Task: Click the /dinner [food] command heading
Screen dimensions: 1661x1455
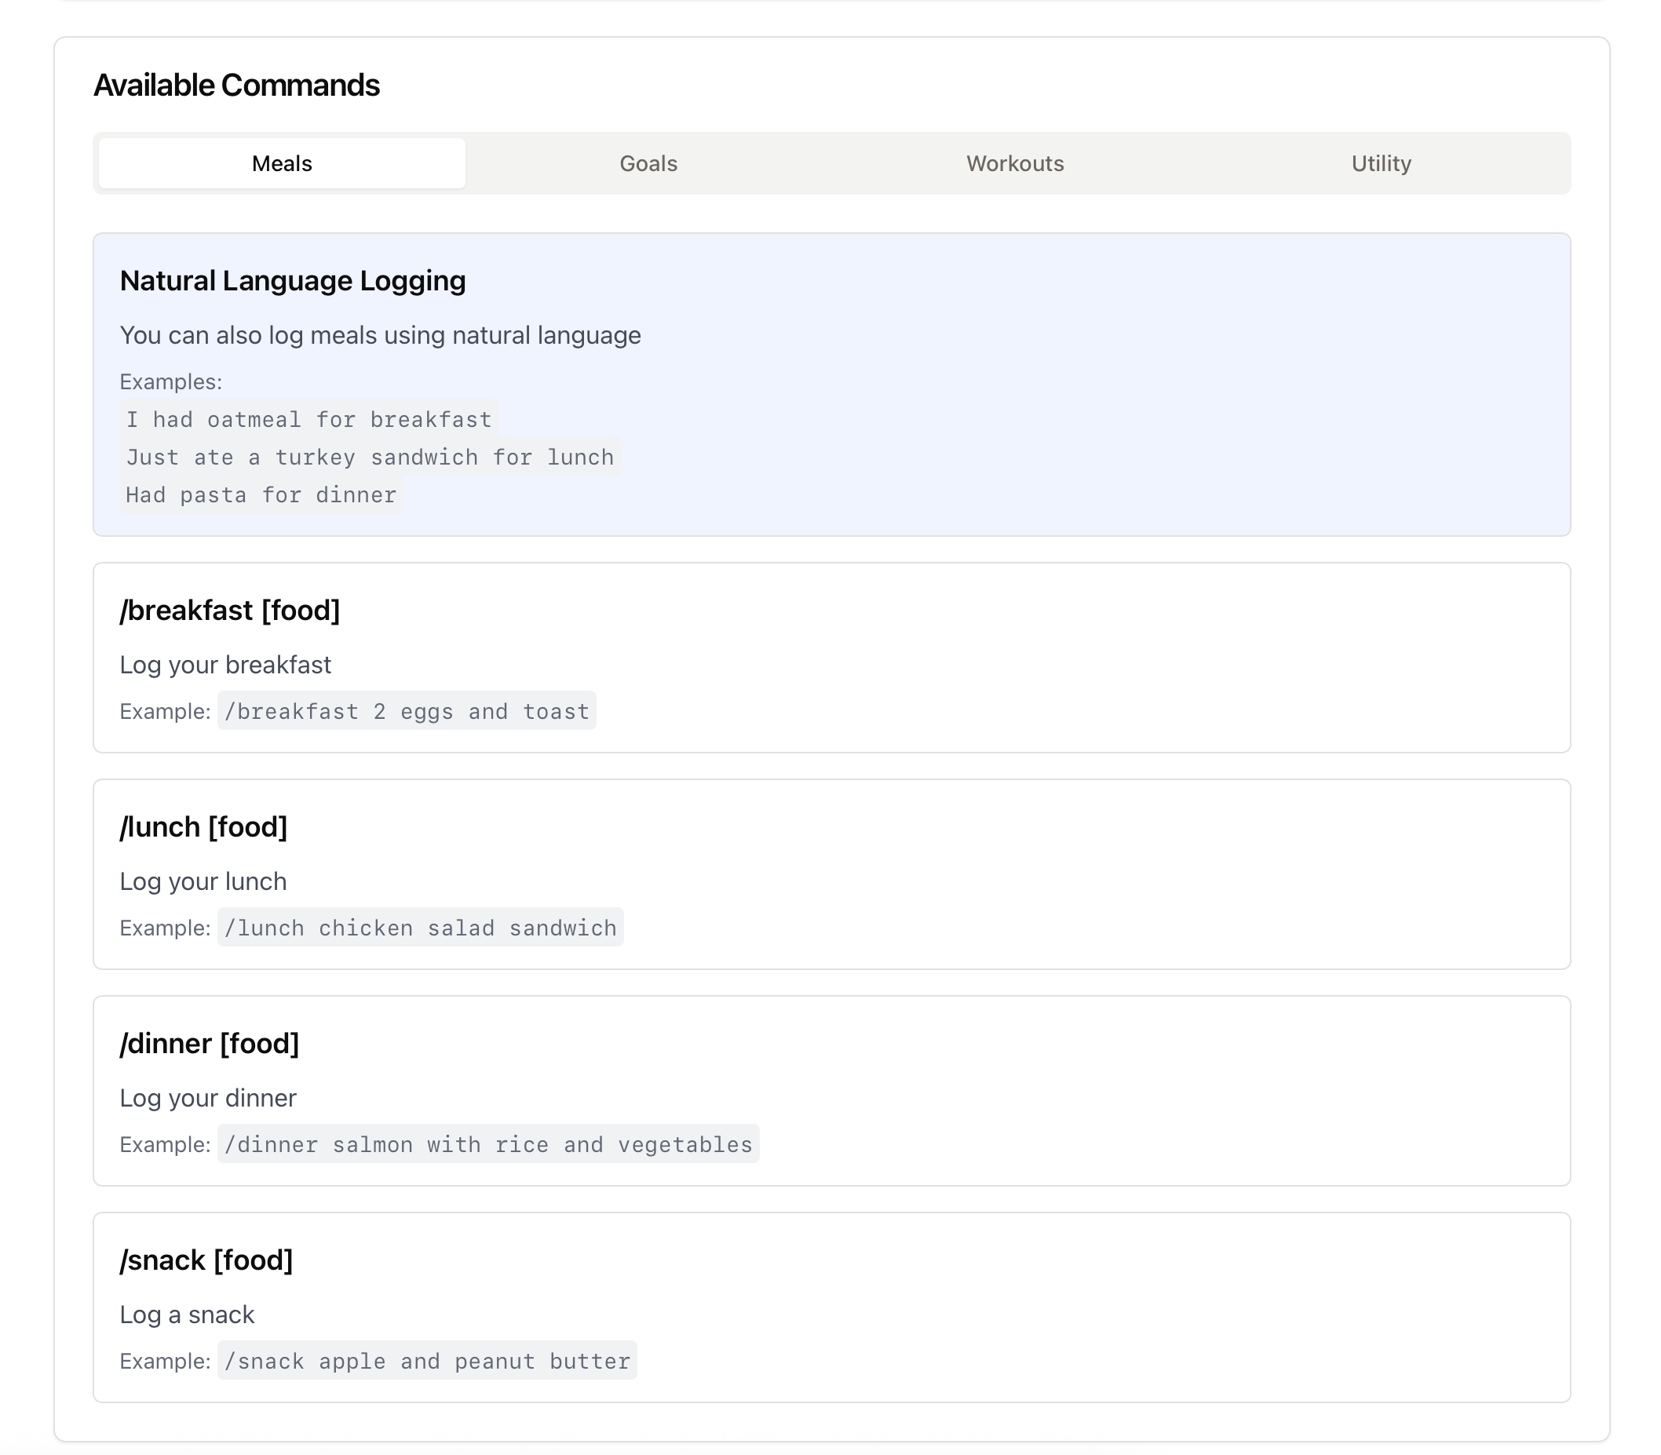Action: click(210, 1043)
